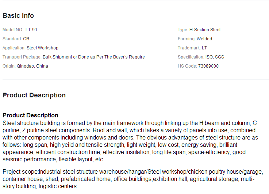The height and width of the screenshot is (194, 269).
Task: Select the Model NO. value LT-91
Action: coord(31,30)
